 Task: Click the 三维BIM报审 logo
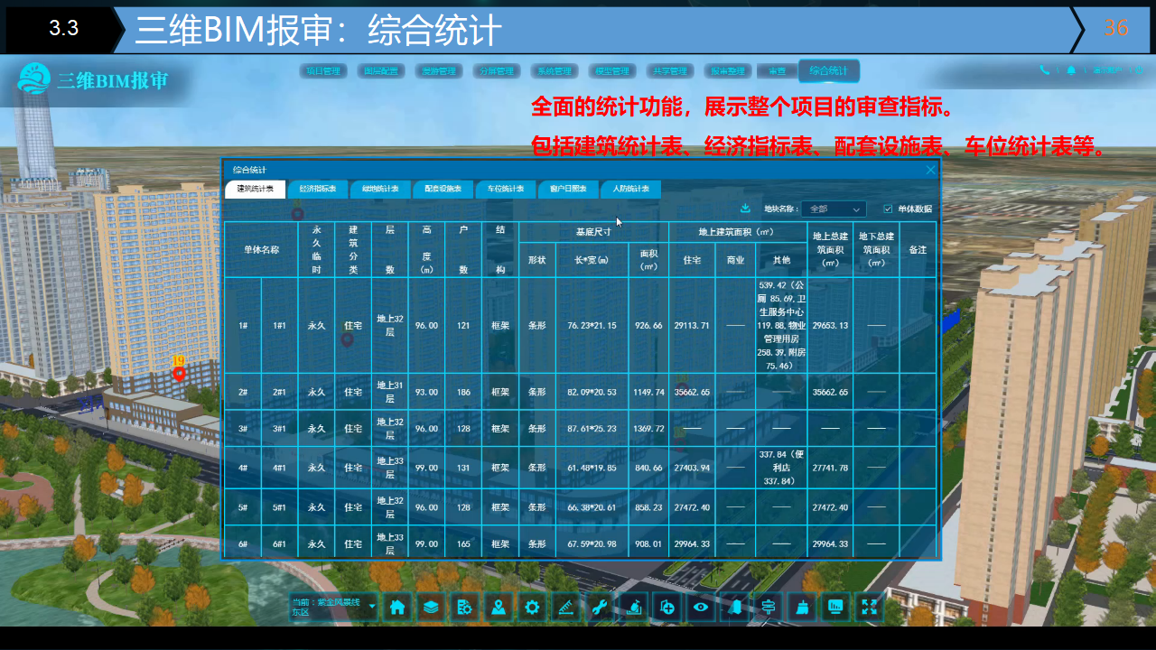93,80
